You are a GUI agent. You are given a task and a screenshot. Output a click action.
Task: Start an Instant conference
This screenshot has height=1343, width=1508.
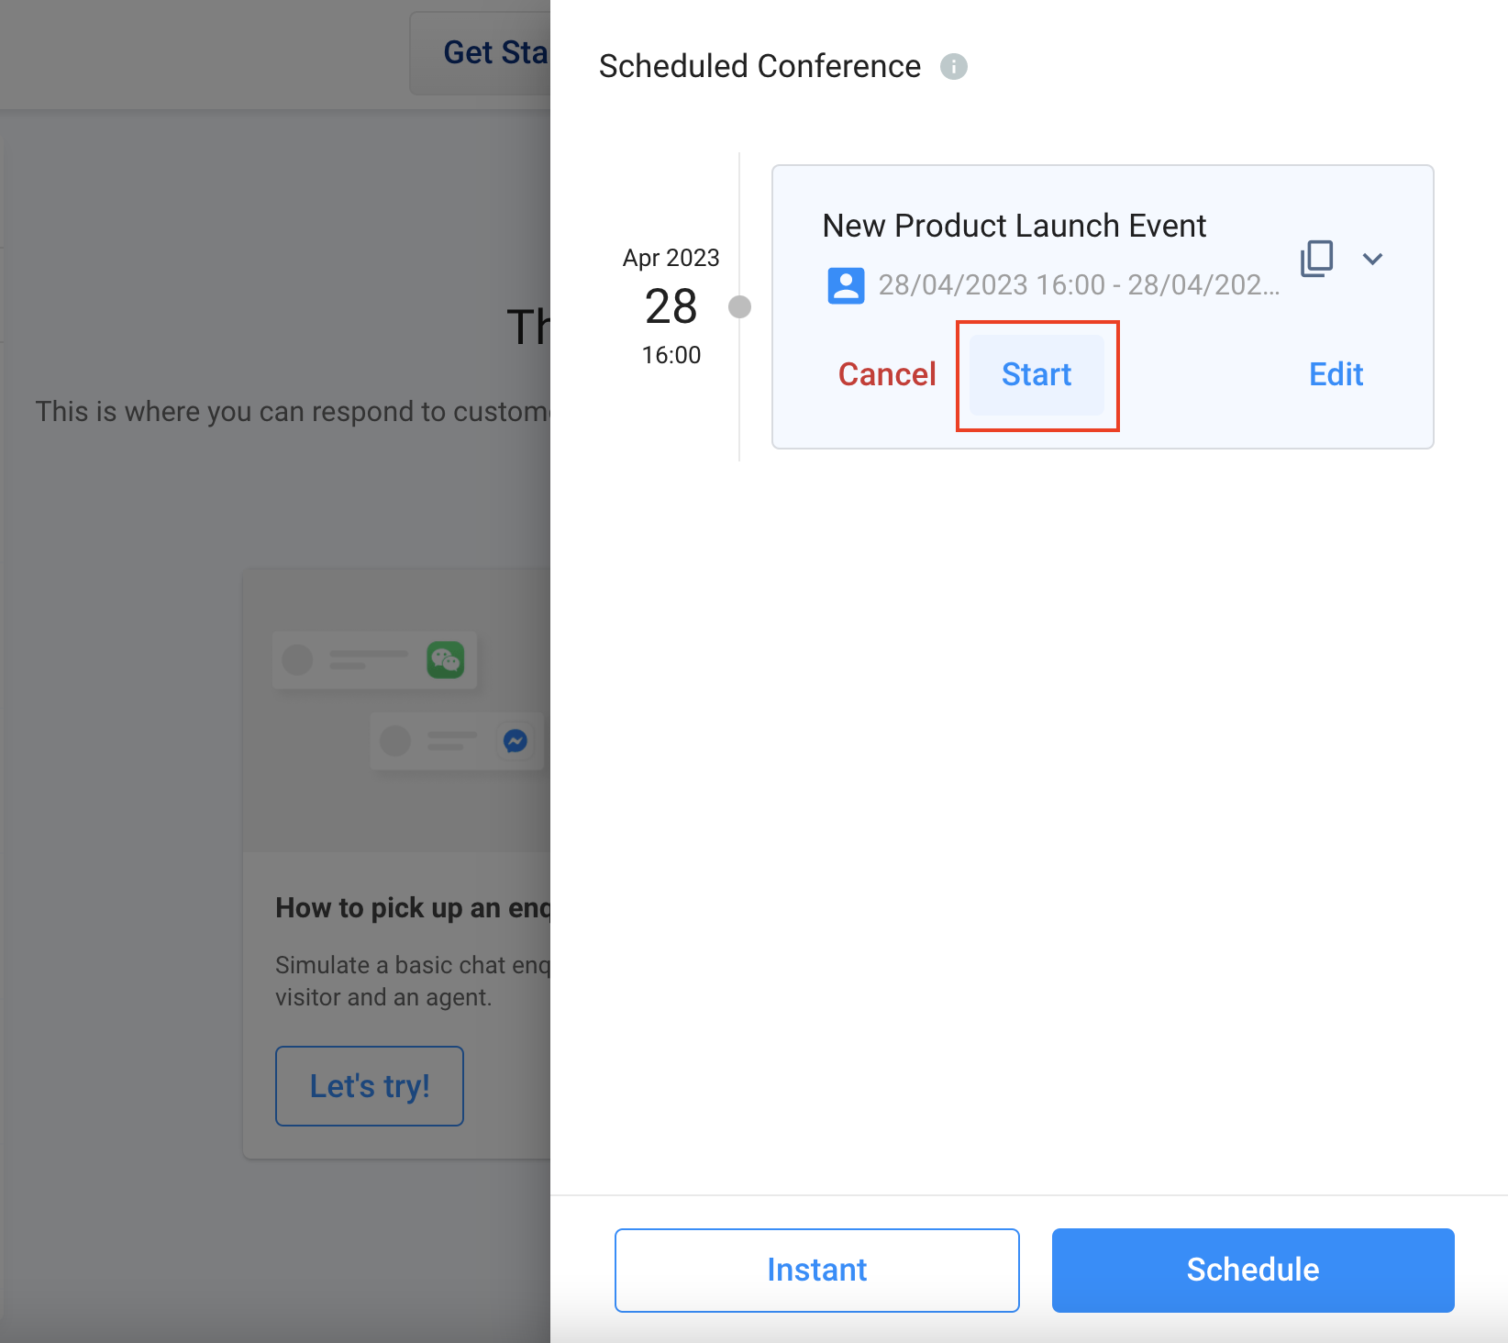coord(816,1270)
